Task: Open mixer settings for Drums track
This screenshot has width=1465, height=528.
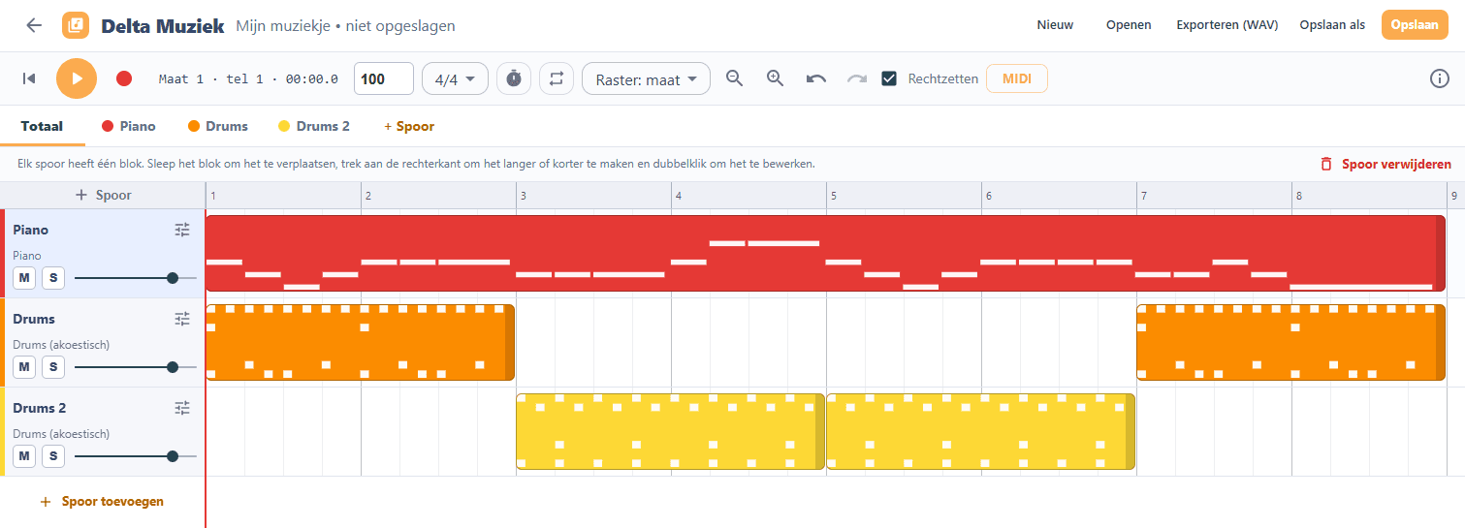Action: [182, 319]
